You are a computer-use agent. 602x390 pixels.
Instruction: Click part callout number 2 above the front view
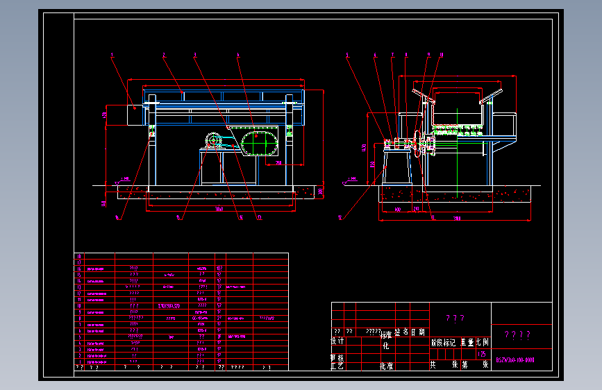[164, 55]
